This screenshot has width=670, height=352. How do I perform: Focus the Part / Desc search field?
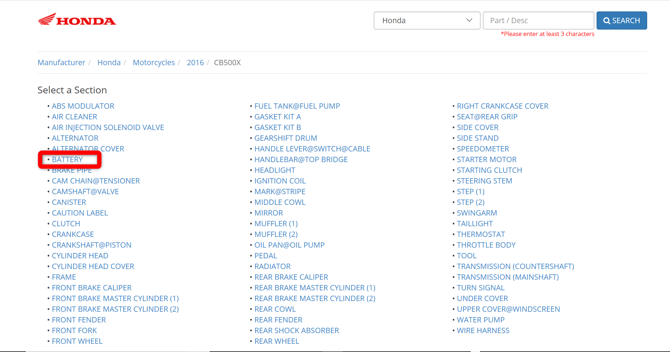point(538,21)
